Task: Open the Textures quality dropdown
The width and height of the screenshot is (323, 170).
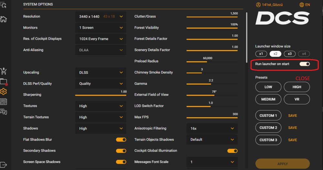Action: click(x=101, y=106)
